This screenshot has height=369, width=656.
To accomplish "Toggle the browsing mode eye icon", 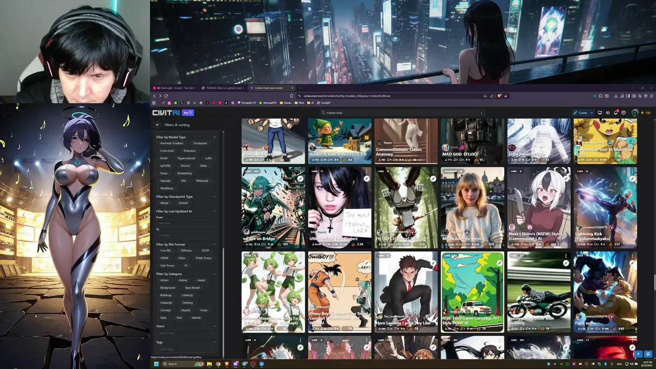I will (x=608, y=113).
